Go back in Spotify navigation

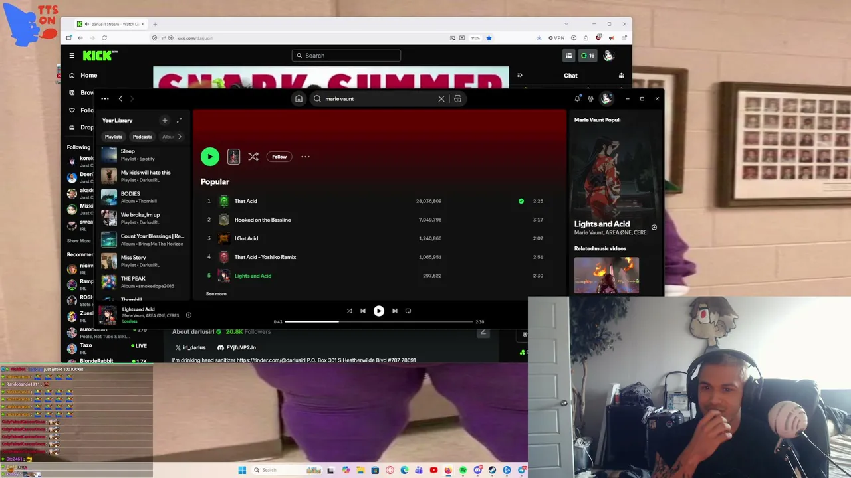click(x=120, y=99)
